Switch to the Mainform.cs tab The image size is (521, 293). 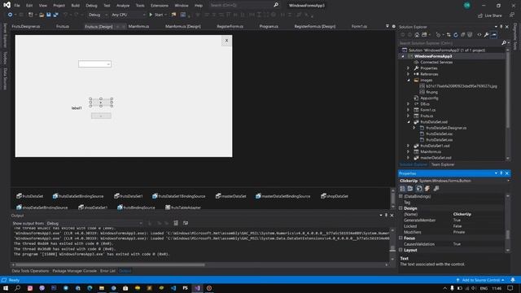[x=138, y=26]
